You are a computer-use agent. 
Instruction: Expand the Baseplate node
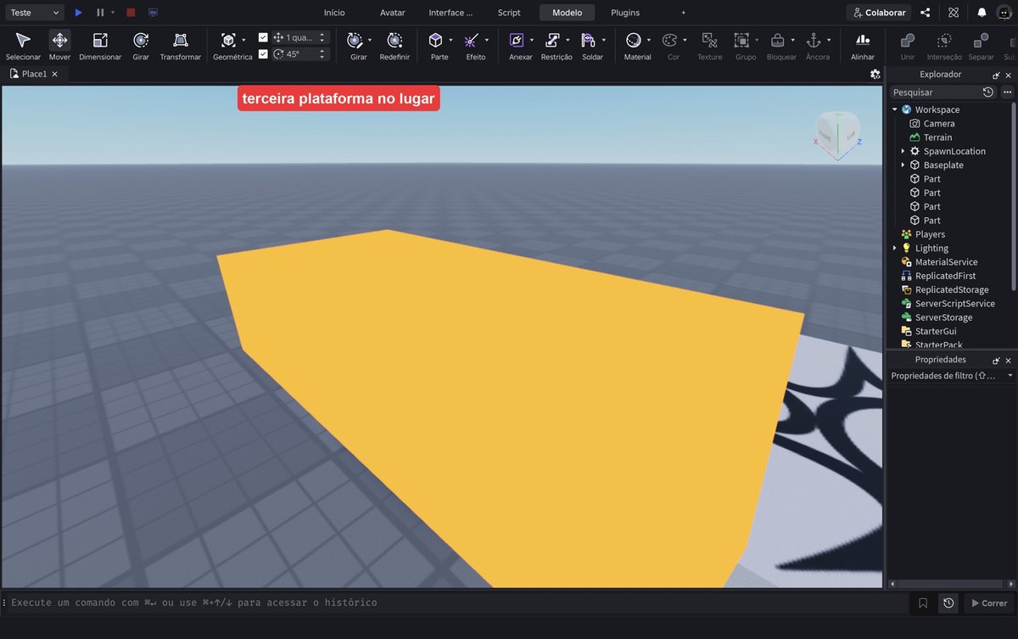[903, 165]
